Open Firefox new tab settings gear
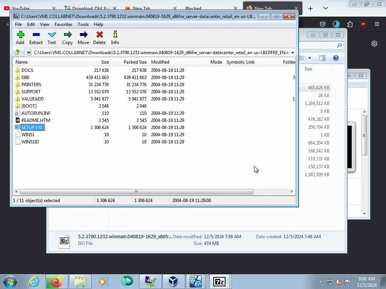Image resolution: width=386 pixels, height=289 pixels. point(374,44)
